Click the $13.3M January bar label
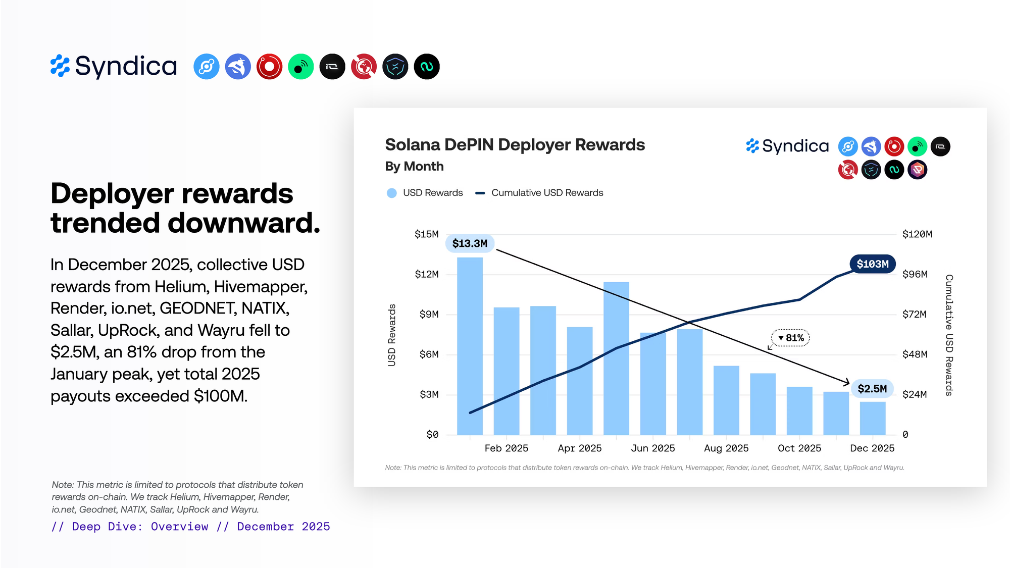This screenshot has height=568, width=1010. pyautogui.click(x=470, y=243)
